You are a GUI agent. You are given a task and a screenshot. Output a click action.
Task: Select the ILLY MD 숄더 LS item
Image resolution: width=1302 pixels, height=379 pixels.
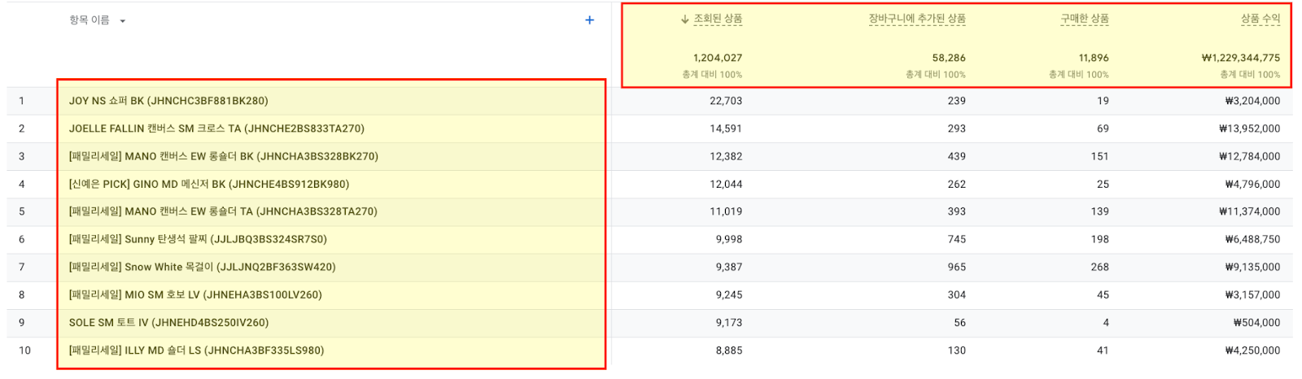[196, 351]
